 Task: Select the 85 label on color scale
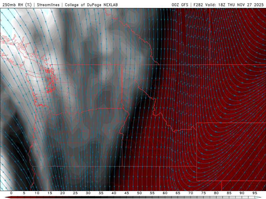[229, 193]
